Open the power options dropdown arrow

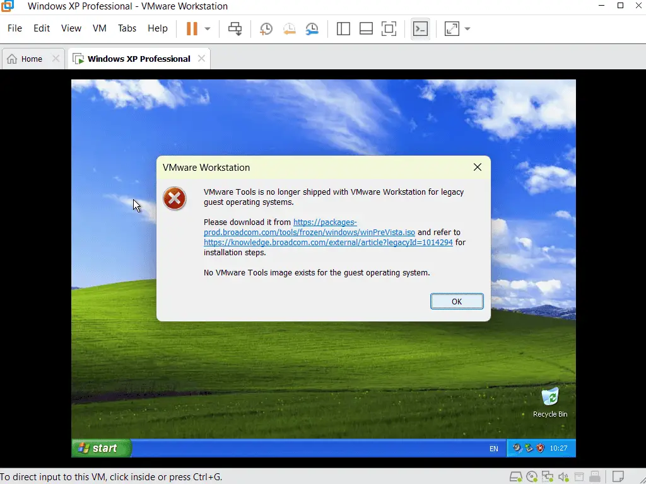pyautogui.click(x=208, y=29)
